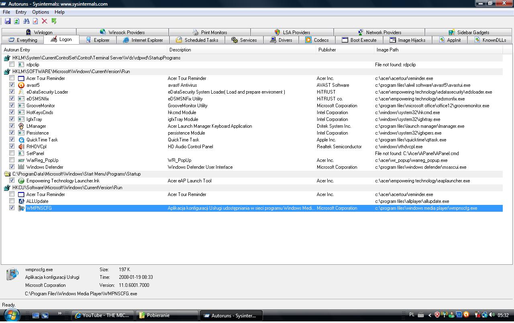Click the 'avast! Antivirus' description cell

click(x=182, y=85)
